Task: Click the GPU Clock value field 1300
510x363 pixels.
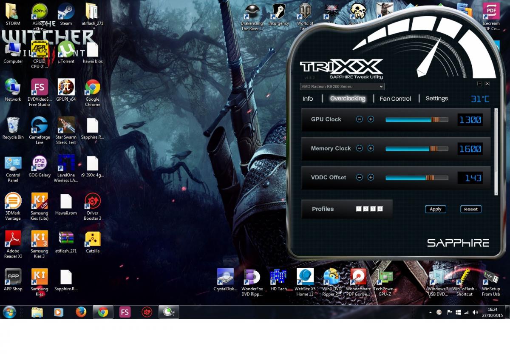Action: click(x=470, y=120)
